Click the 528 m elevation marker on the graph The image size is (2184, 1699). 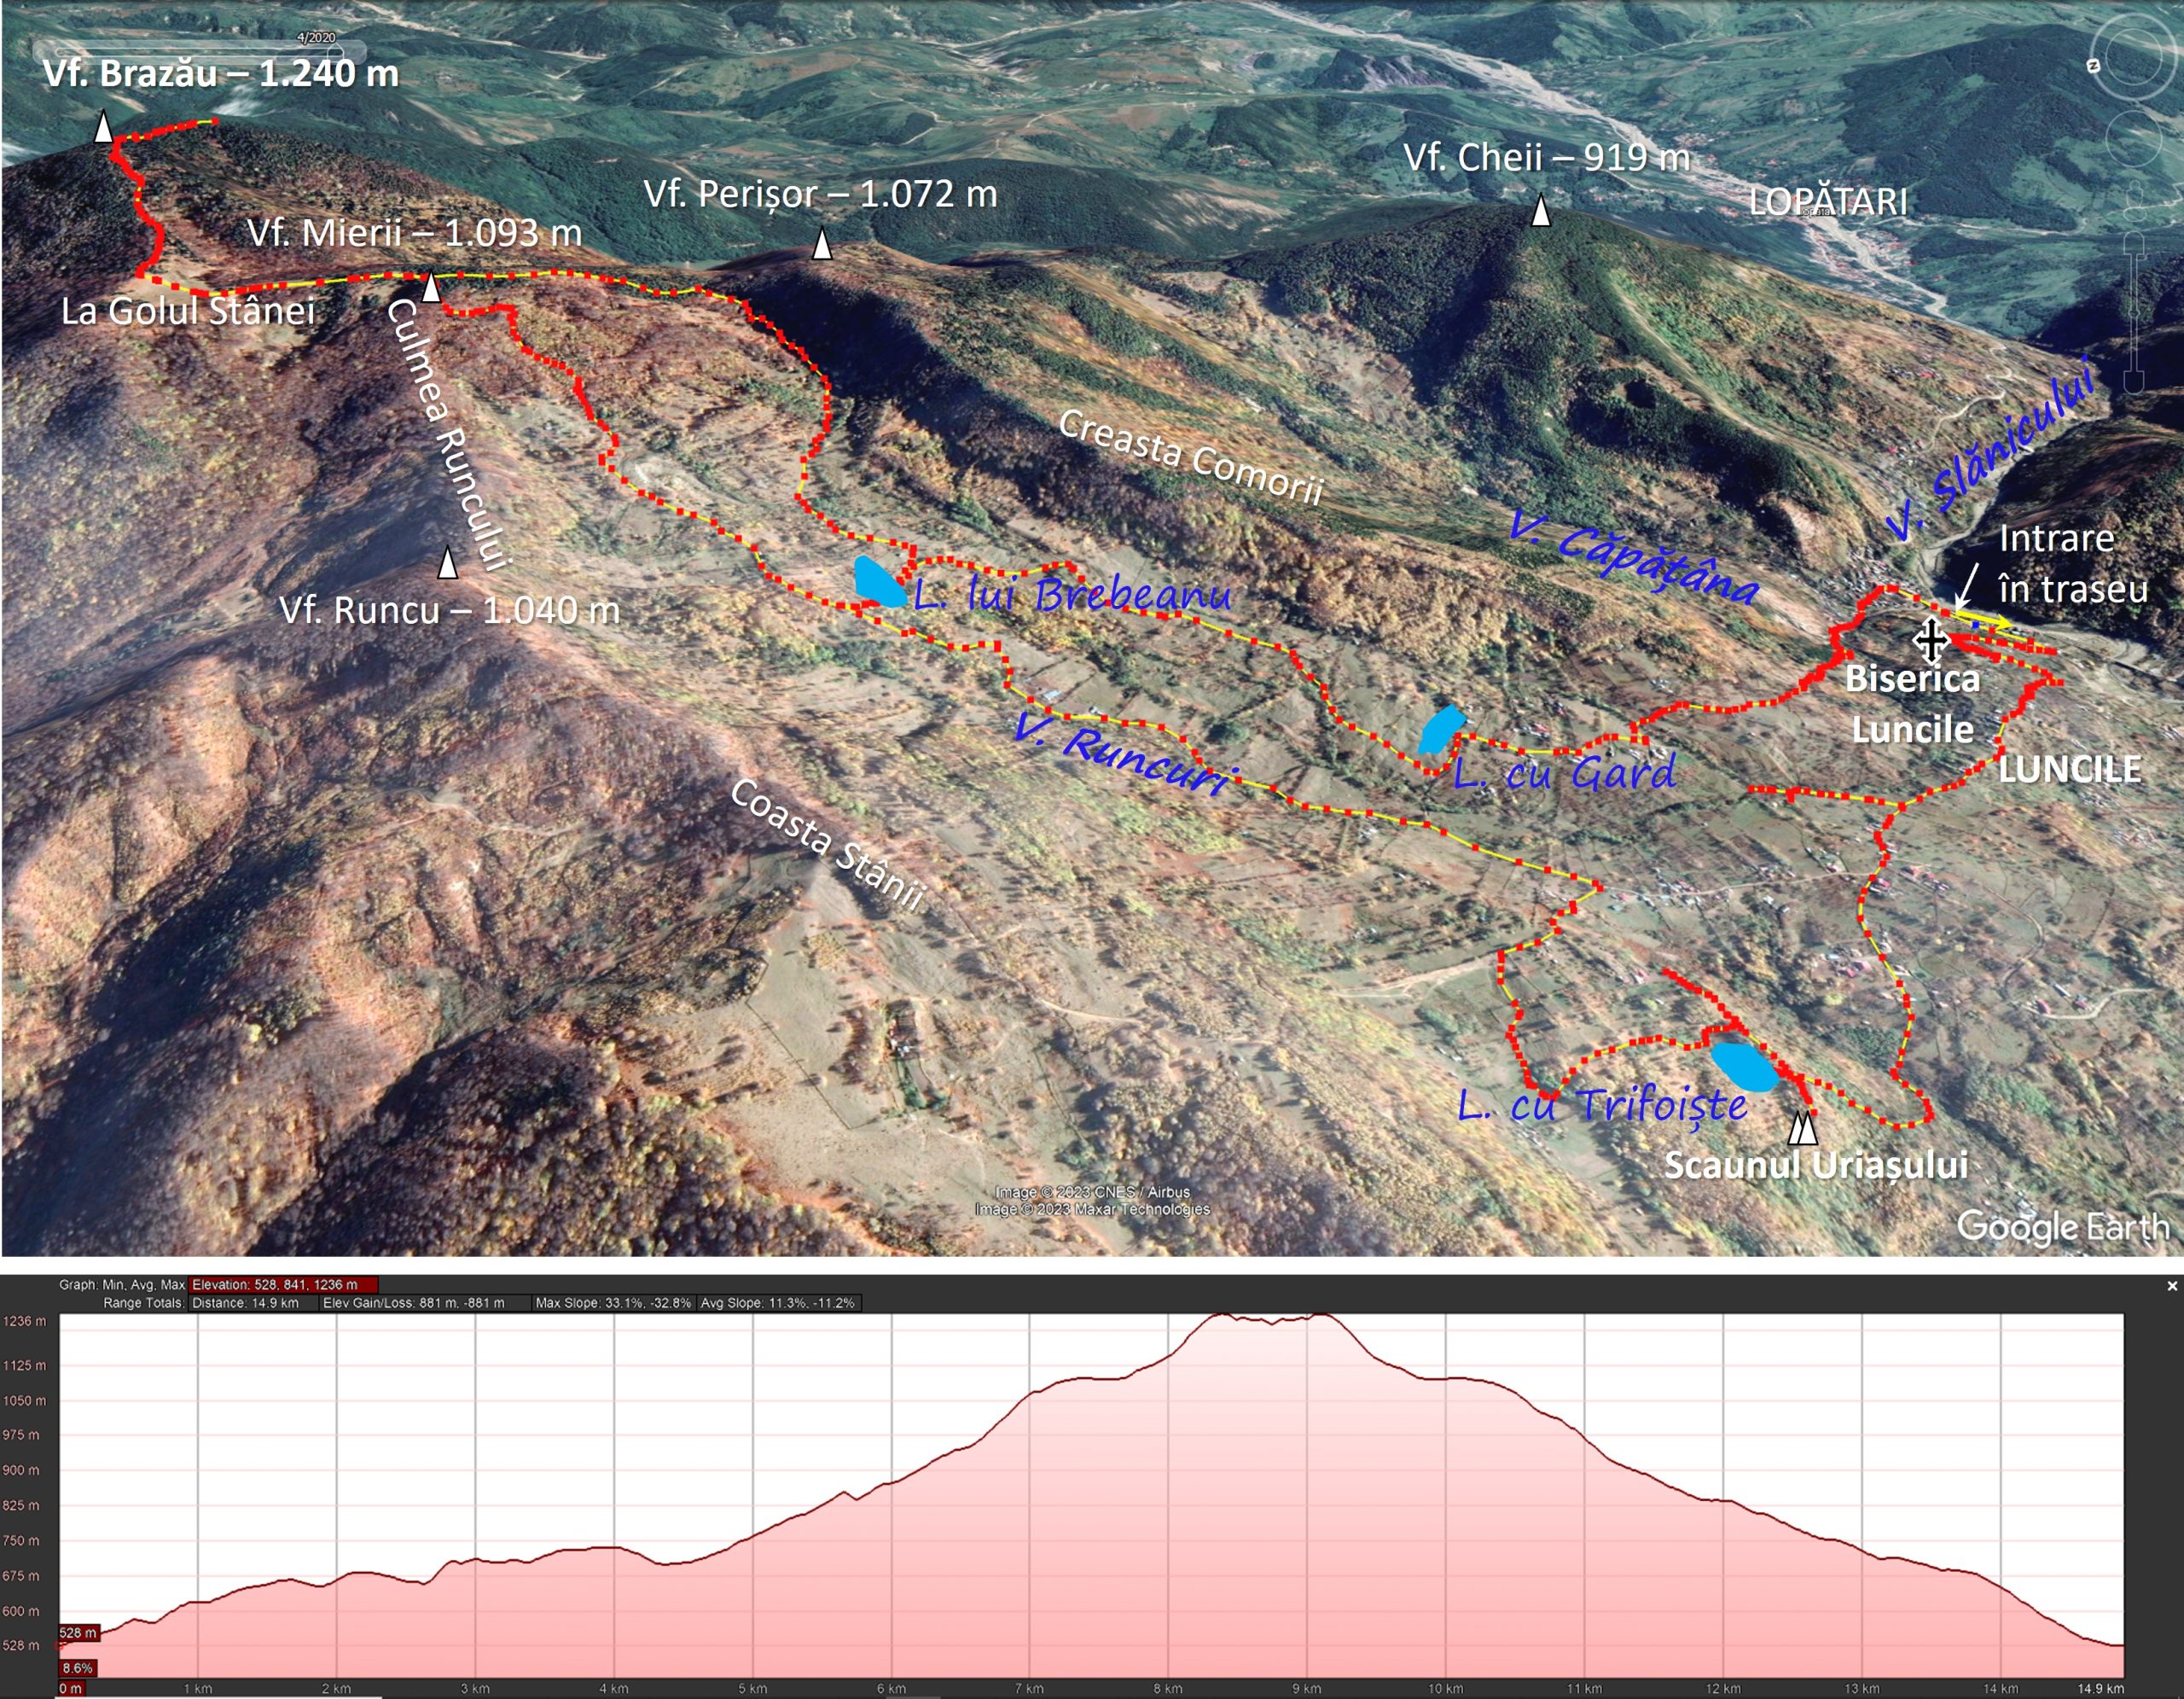78,1633
